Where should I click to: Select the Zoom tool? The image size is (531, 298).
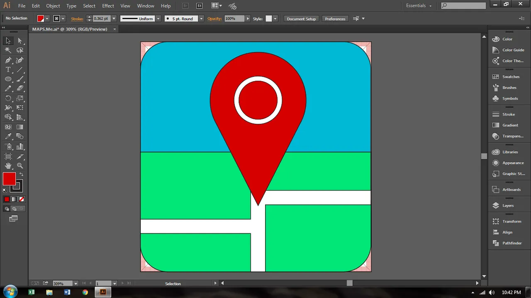20,166
